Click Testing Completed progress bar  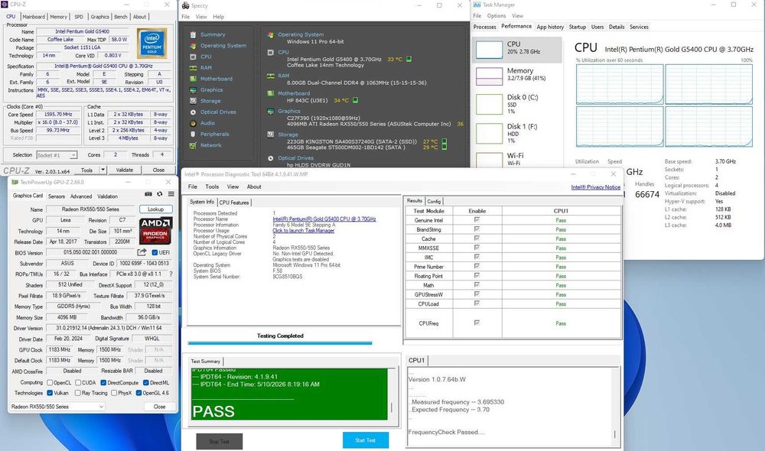[x=280, y=343]
